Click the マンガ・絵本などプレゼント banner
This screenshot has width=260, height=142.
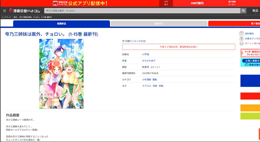250,53
